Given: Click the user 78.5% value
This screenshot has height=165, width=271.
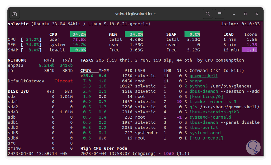Looking at the screenshot, I should coord(79,40).
